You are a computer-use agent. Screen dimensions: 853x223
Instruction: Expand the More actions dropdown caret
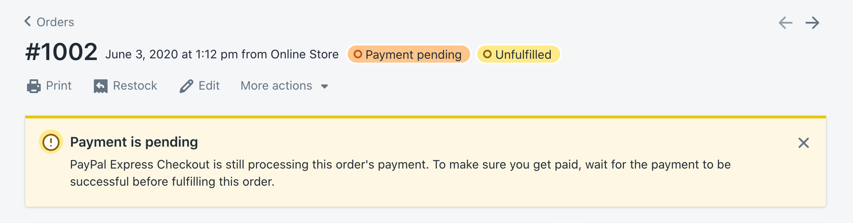click(x=324, y=87)
